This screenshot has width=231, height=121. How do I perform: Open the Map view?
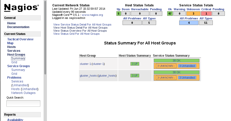click(x=10, y=43)
